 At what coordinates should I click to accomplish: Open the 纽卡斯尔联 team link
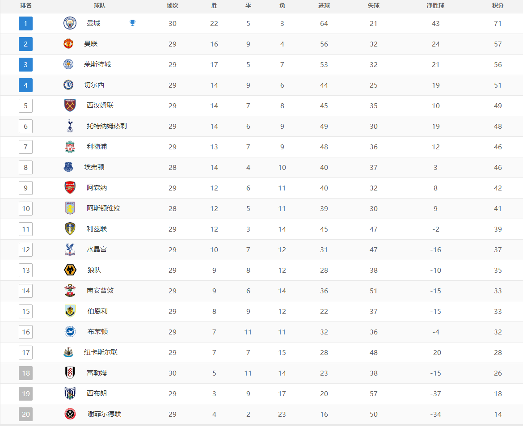click(101, 352)
